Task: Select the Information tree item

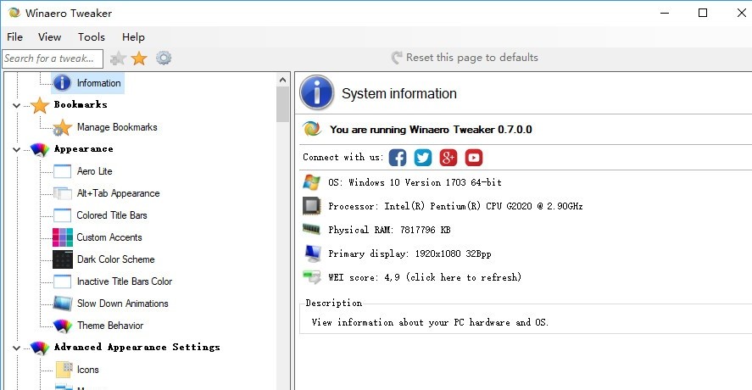Action: tap(99, 83)
